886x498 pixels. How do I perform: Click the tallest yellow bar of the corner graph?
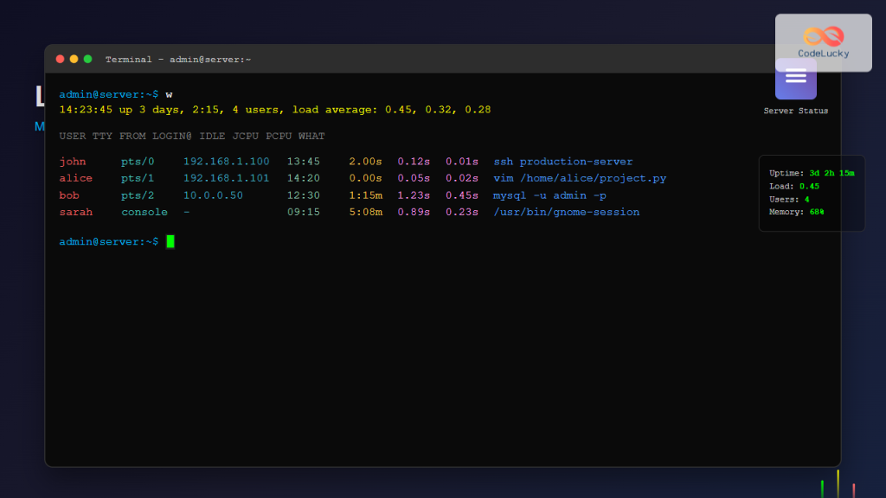[x=837, y=482]
